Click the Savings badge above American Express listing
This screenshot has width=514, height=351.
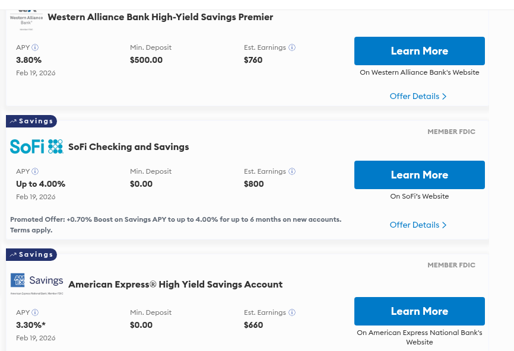(x=31, y=254)
